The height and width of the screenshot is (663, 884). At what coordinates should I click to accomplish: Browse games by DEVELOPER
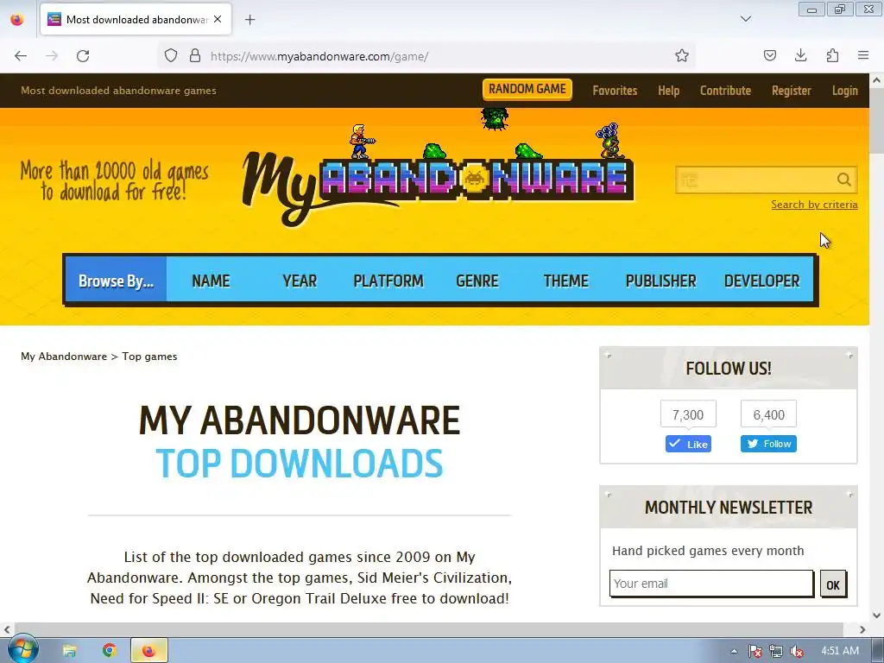coord(761,281)
